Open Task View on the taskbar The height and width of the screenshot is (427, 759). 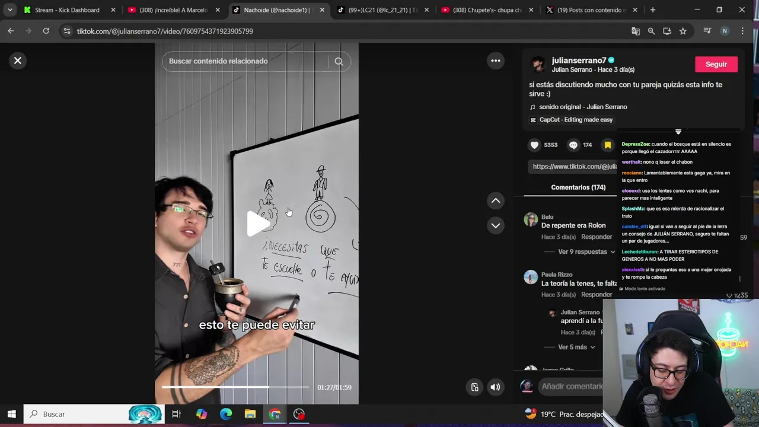point(176,414)
